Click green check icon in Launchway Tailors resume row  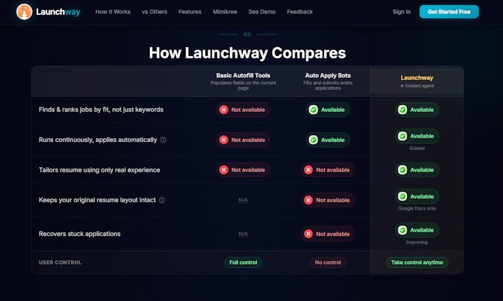coord(402,170)
